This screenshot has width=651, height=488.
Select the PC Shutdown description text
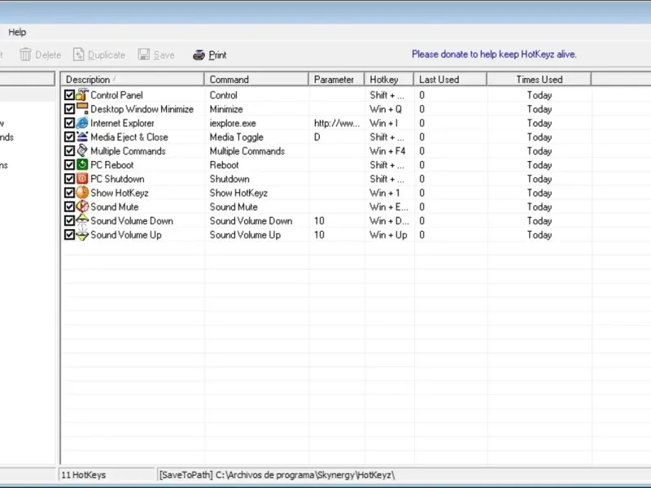click(117, 179)
